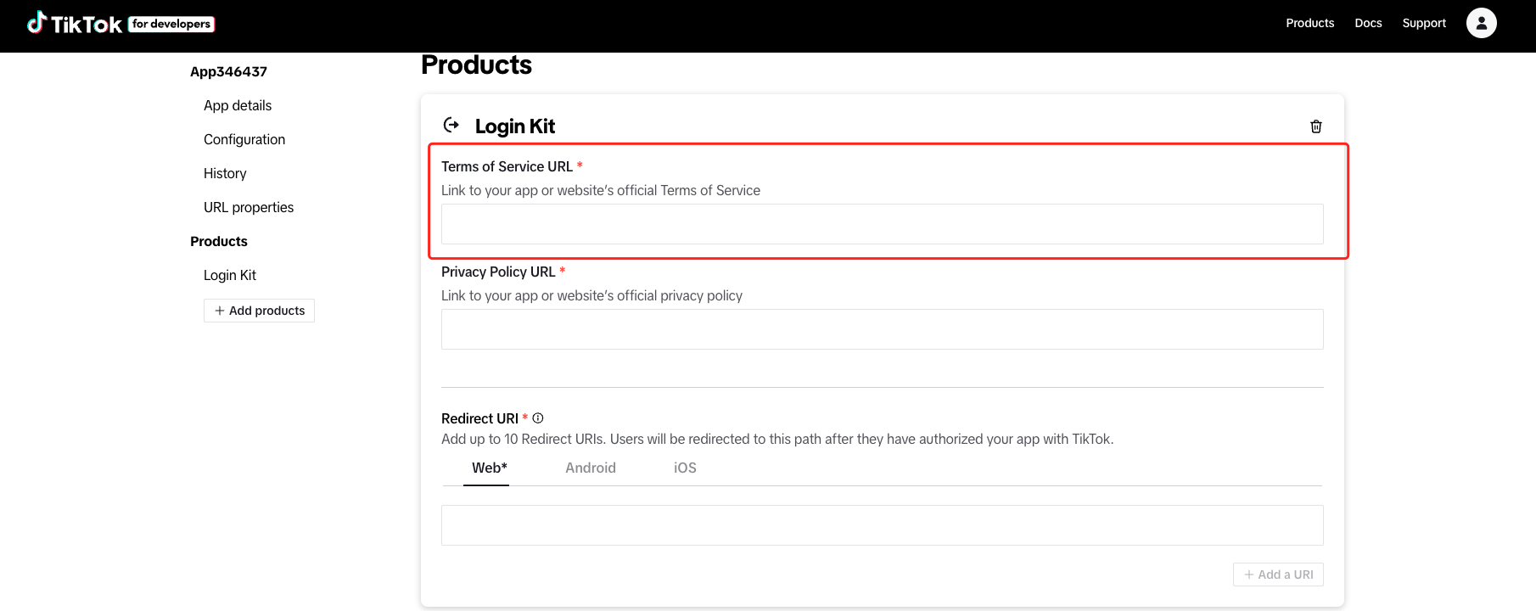View History in the sidebar
Viewport: 1536px width, 611px height.
(225, 173)
